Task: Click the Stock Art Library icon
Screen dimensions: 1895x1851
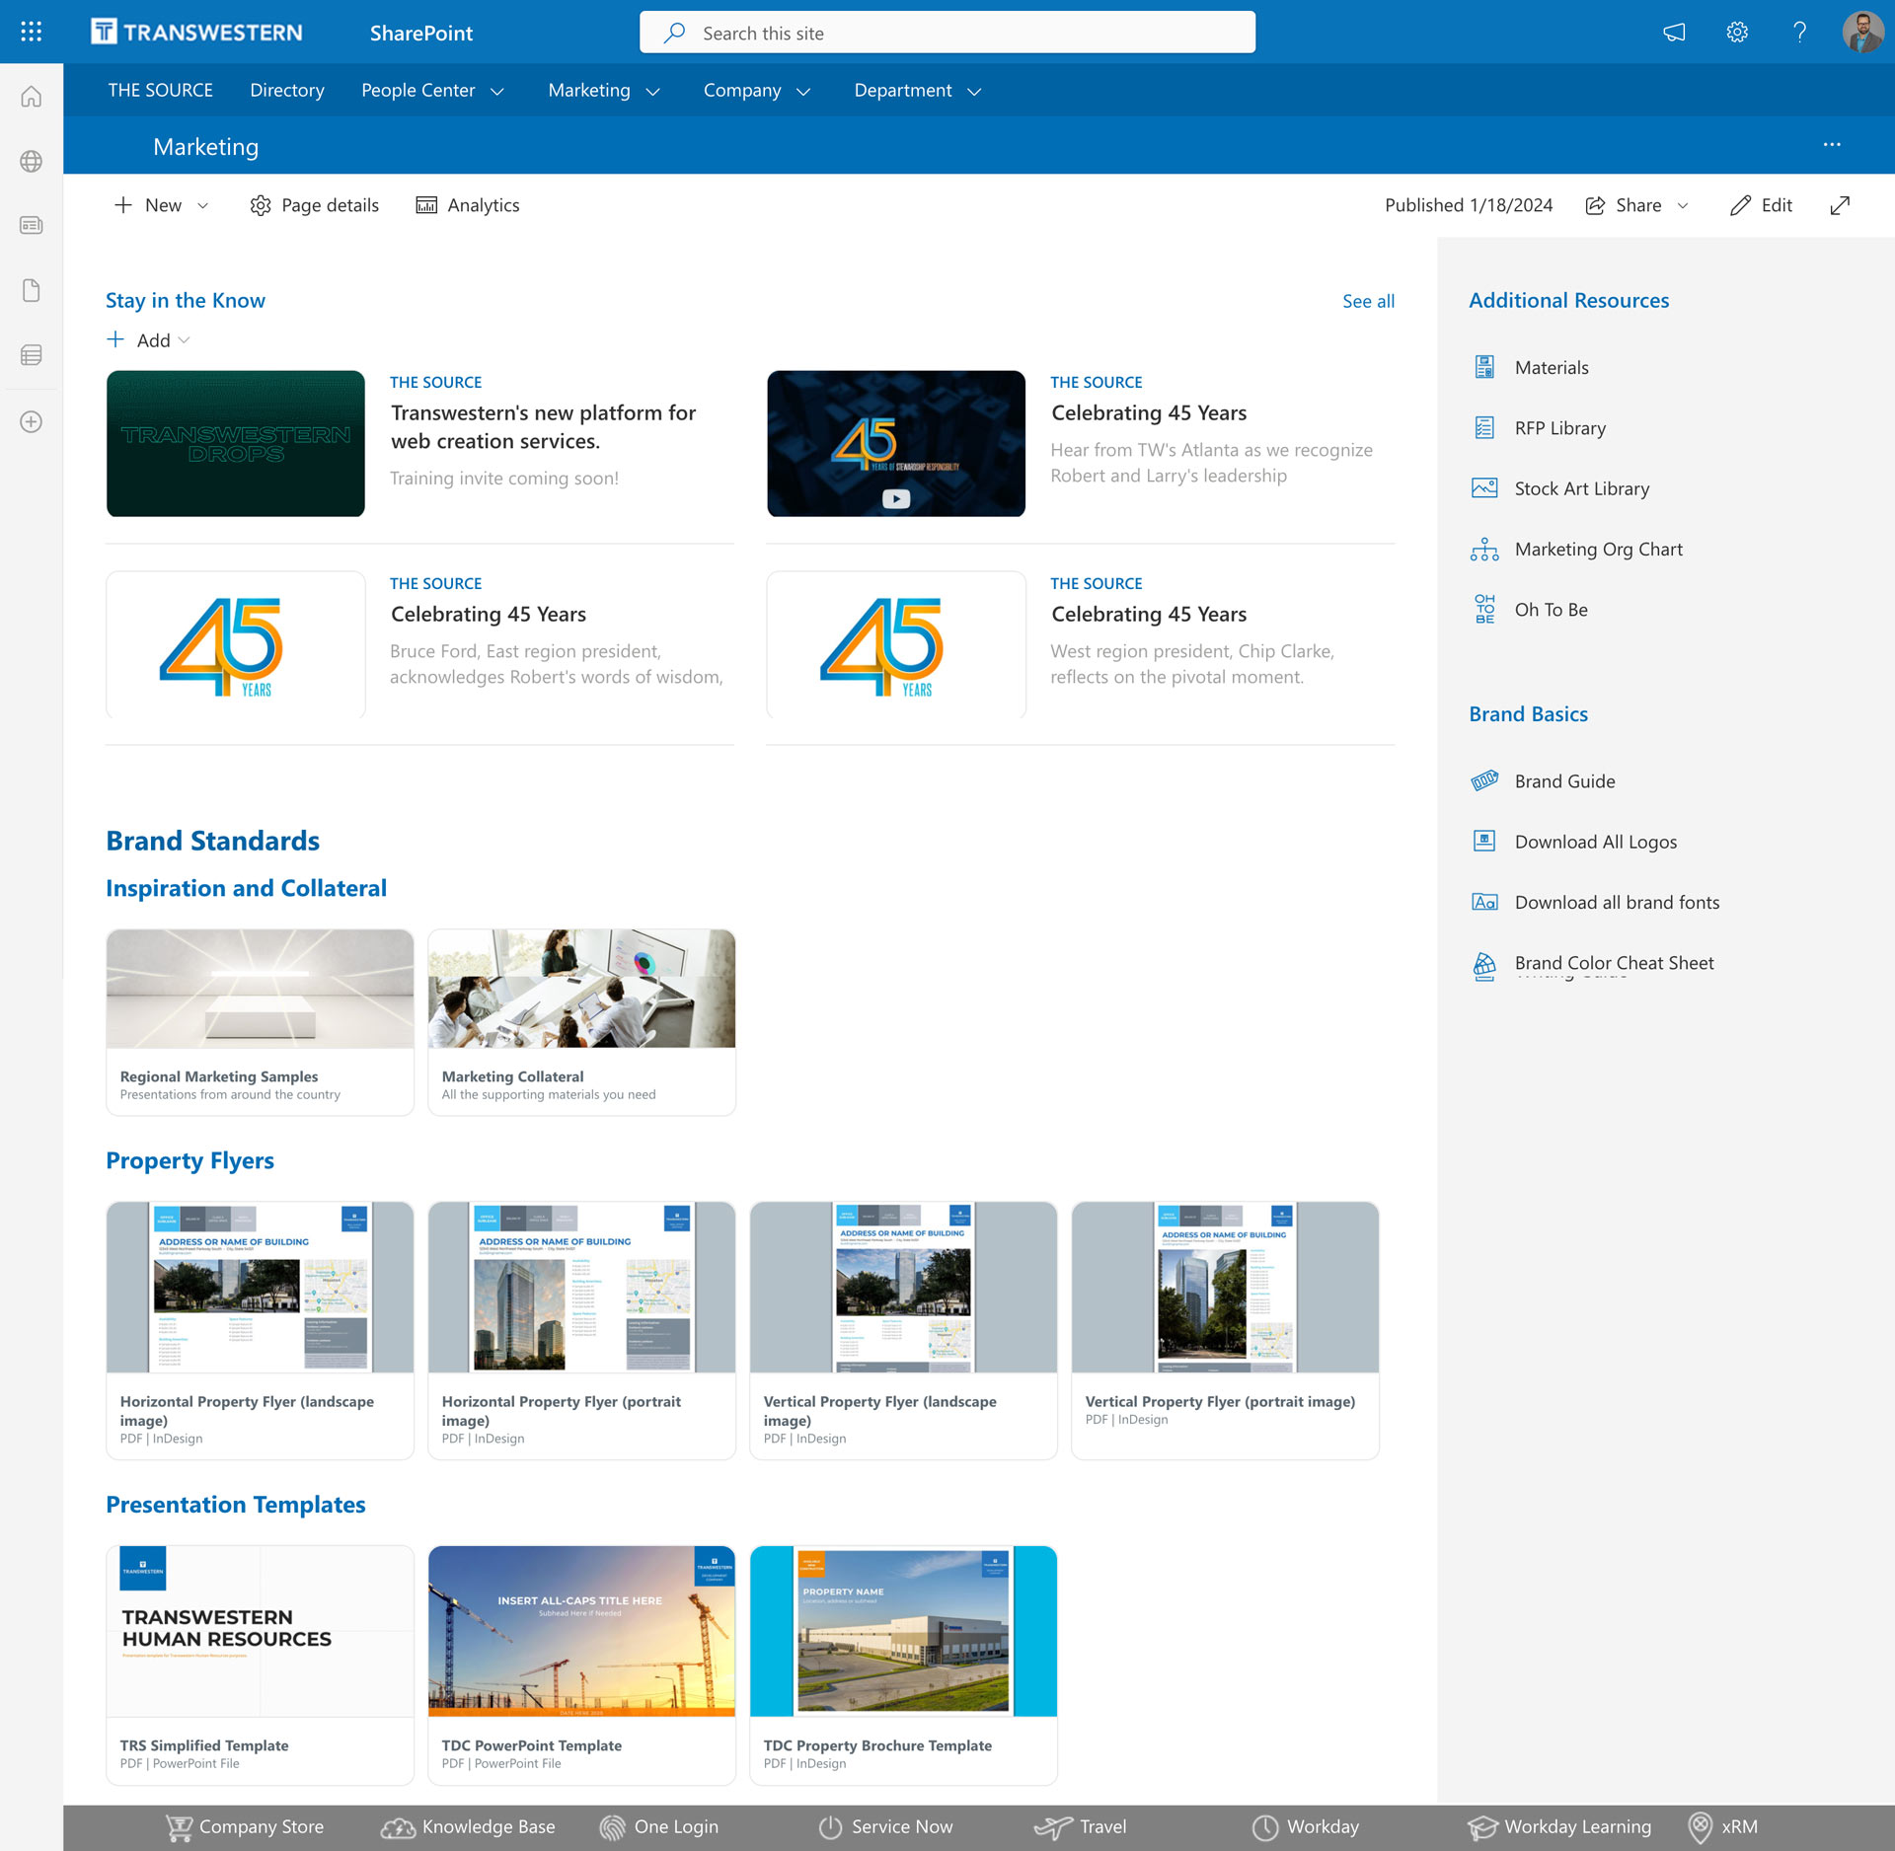Action: (1484, 488)
